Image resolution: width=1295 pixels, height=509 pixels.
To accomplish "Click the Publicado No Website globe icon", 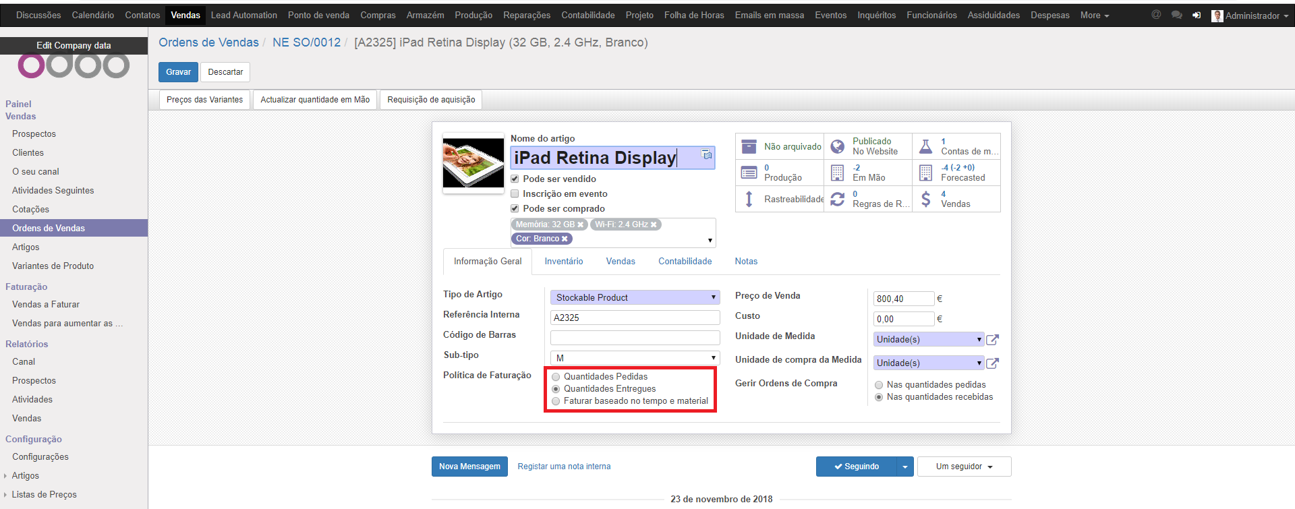I will pyautogui.click(x=837, y=146).
